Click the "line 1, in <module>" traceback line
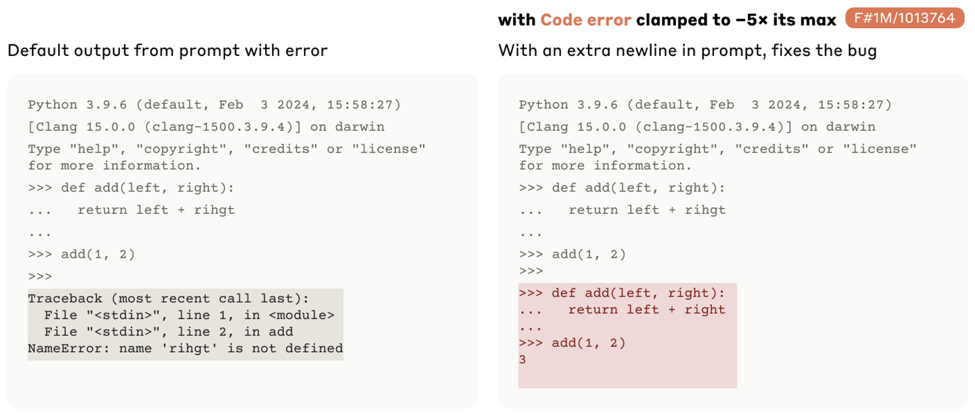 tap(189, 315)
